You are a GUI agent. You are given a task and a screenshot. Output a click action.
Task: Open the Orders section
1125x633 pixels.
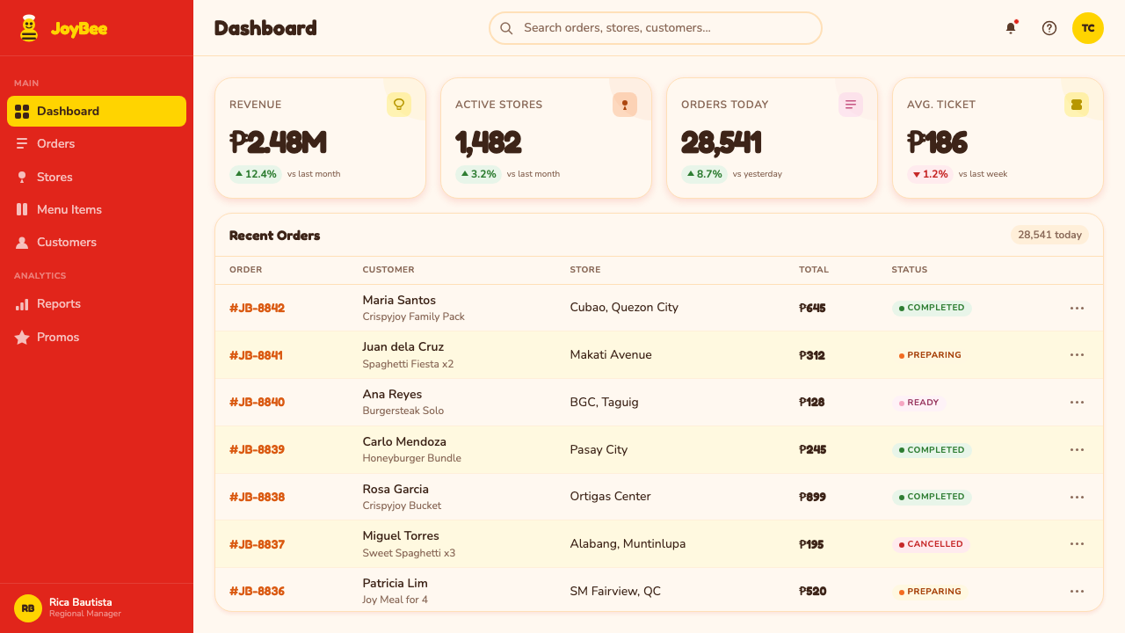(x=97, y=144)
